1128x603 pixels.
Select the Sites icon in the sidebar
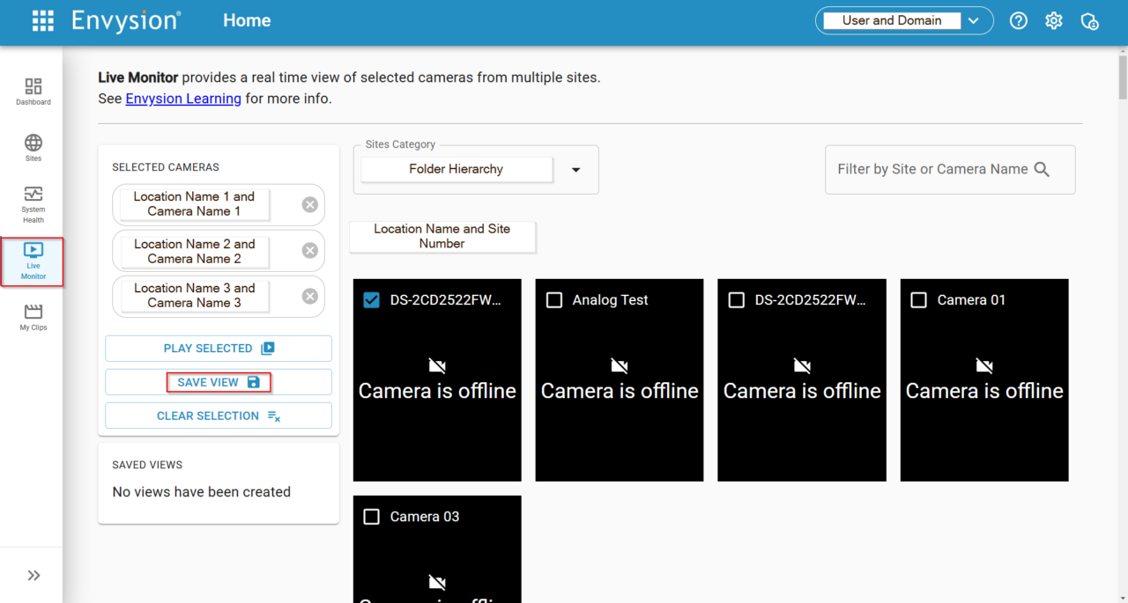pyautogui.click(x=33, y=147)
